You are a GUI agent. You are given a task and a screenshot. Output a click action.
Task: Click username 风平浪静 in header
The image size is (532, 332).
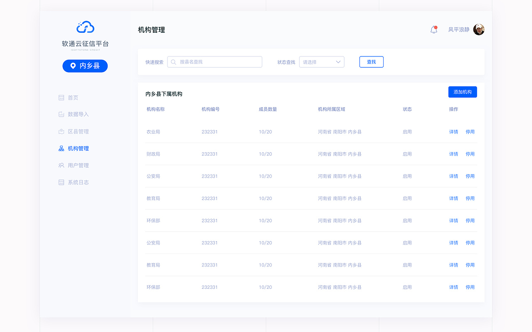click(459, 29)
